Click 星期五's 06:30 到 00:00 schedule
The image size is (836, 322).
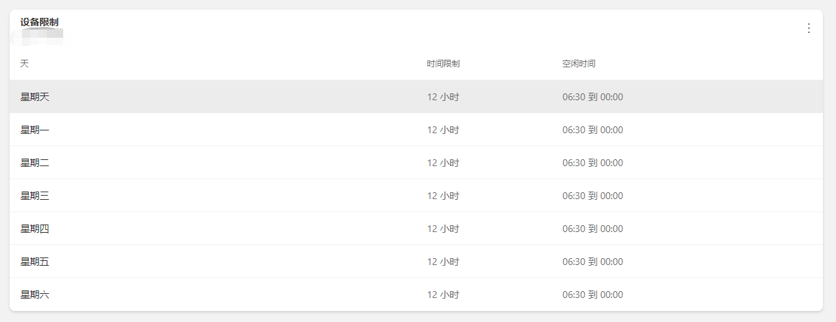592,262
